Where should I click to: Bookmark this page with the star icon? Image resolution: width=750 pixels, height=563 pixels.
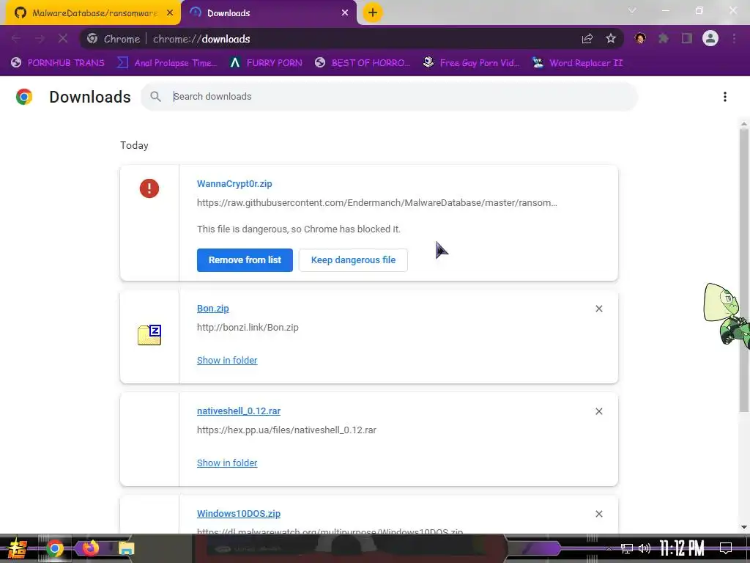611,39
